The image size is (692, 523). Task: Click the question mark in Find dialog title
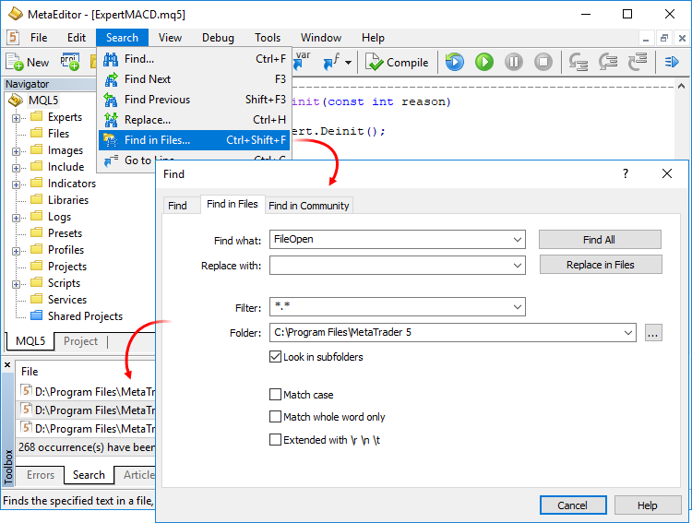(626, 173)
